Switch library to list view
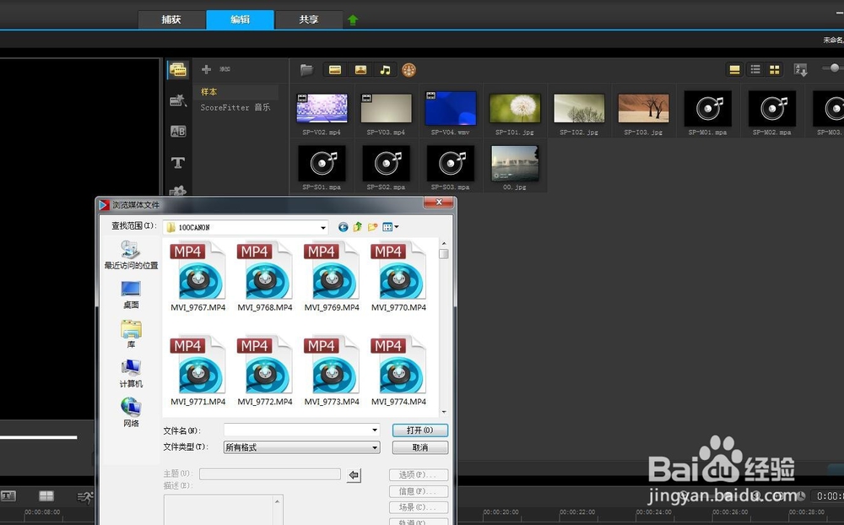Screen dimensions: 844x525 (755, 70)
